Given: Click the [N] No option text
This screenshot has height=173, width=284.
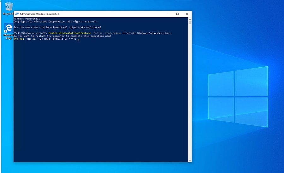Looking at the screenshot, I should [31, 39].
